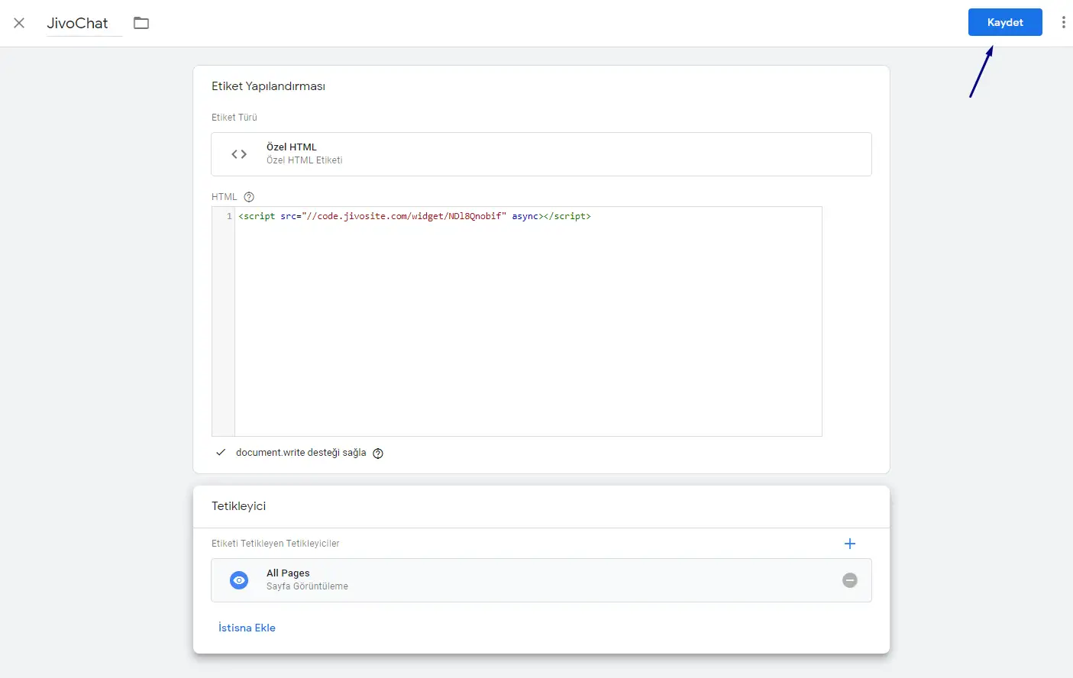Click the JivoChat tag name field
Image resolution: width=1073 pixels, height=678 pixels.
click(x=78, y=23)
